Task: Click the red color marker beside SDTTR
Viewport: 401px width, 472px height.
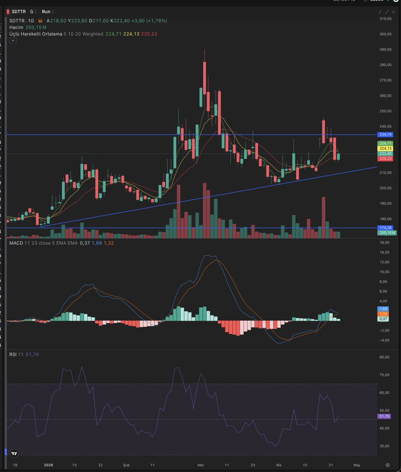Action: (x=8, y=12)
